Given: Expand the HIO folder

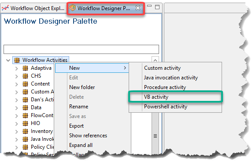Looking at the screenshot, I should click(16, 124).
